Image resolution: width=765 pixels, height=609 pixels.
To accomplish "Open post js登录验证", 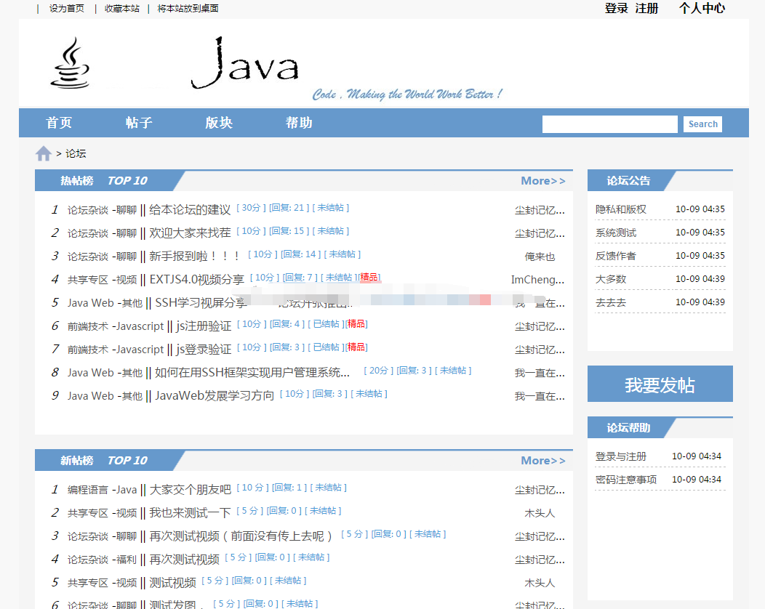I will click(x=204, y=349).
